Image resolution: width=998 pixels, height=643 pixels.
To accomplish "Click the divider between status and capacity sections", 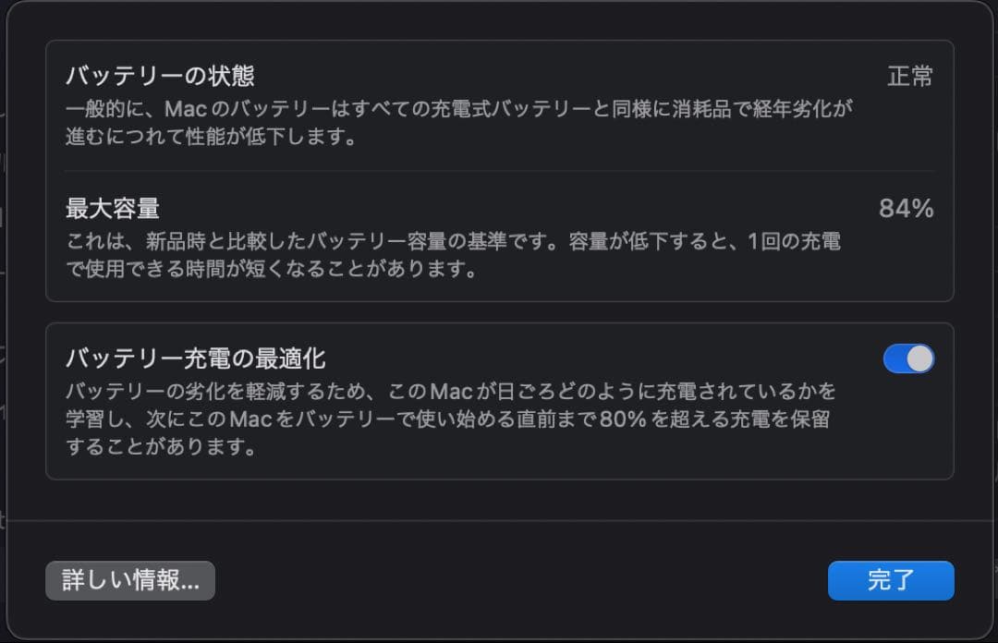I will (x=499, y=168).
